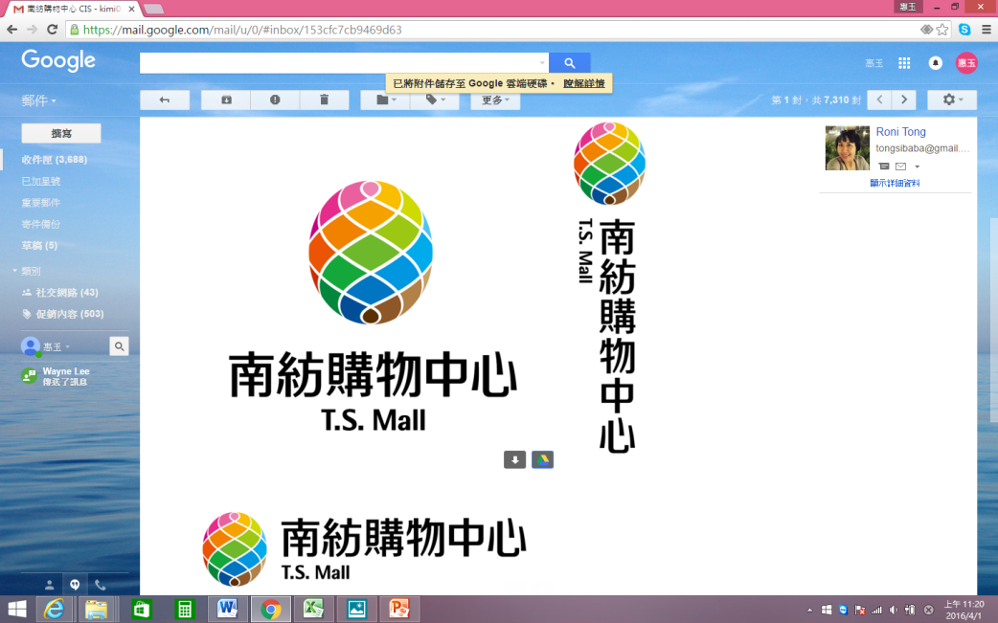Open the 郵件 Mail switcher dropdown

pyautogui.click(x=39, y=100)
